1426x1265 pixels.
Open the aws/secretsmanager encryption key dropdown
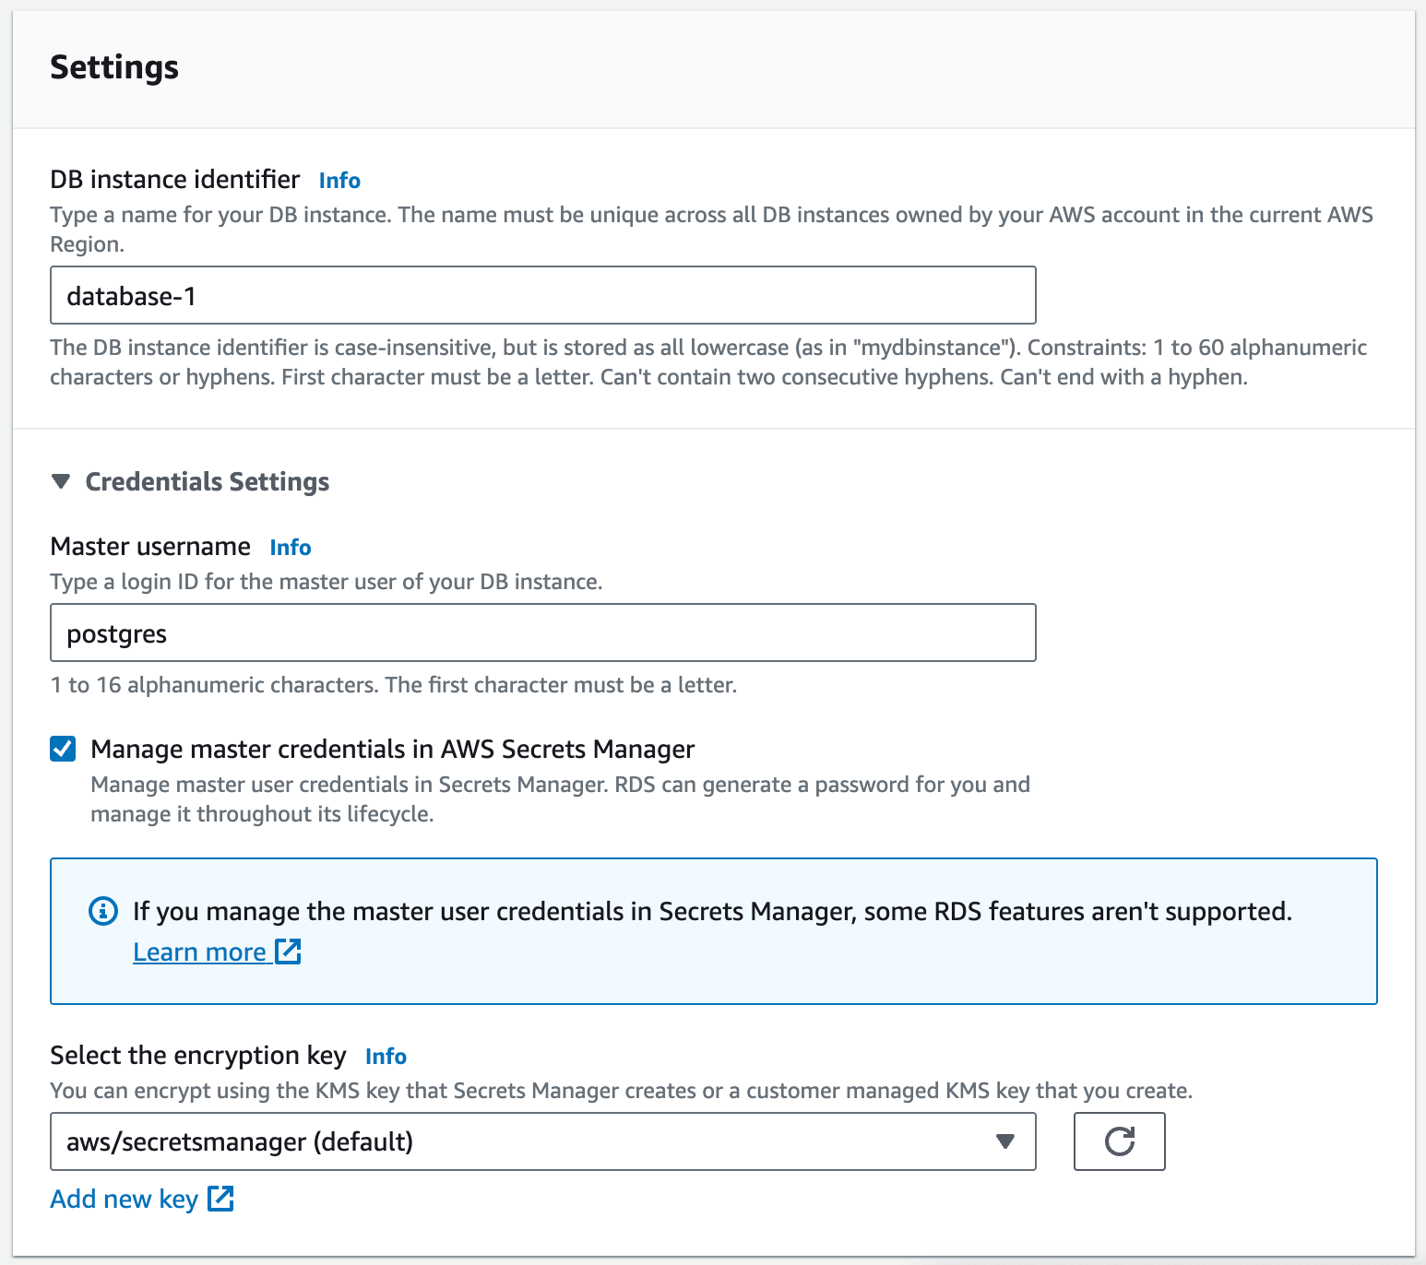[517, 1141]
